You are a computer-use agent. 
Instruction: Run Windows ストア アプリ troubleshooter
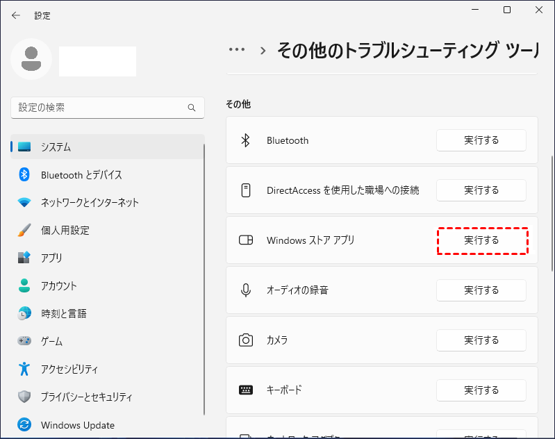[481, 240]
